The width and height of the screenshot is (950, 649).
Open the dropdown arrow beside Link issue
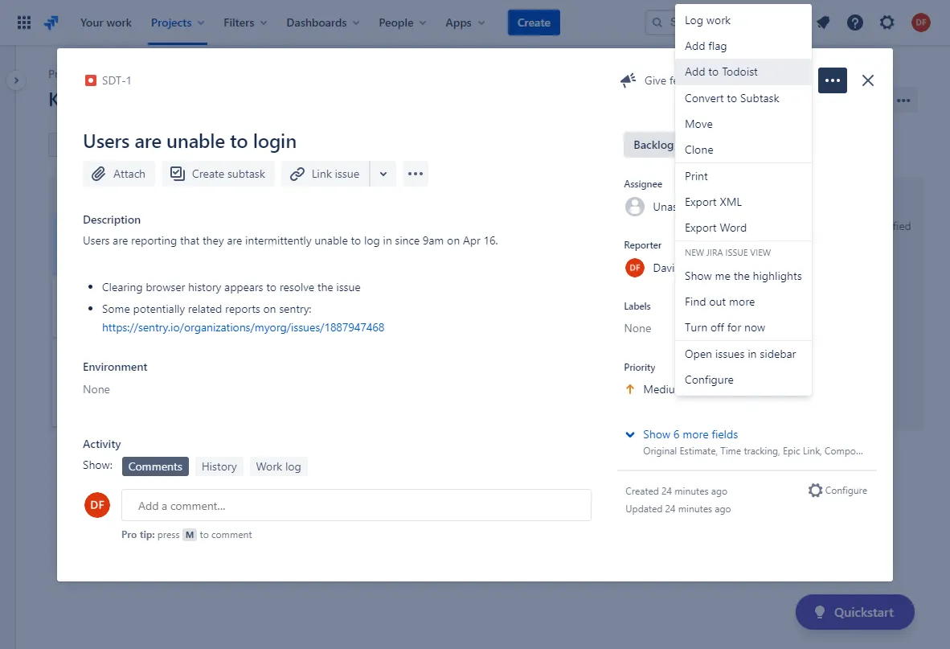[x=383, y=174]
